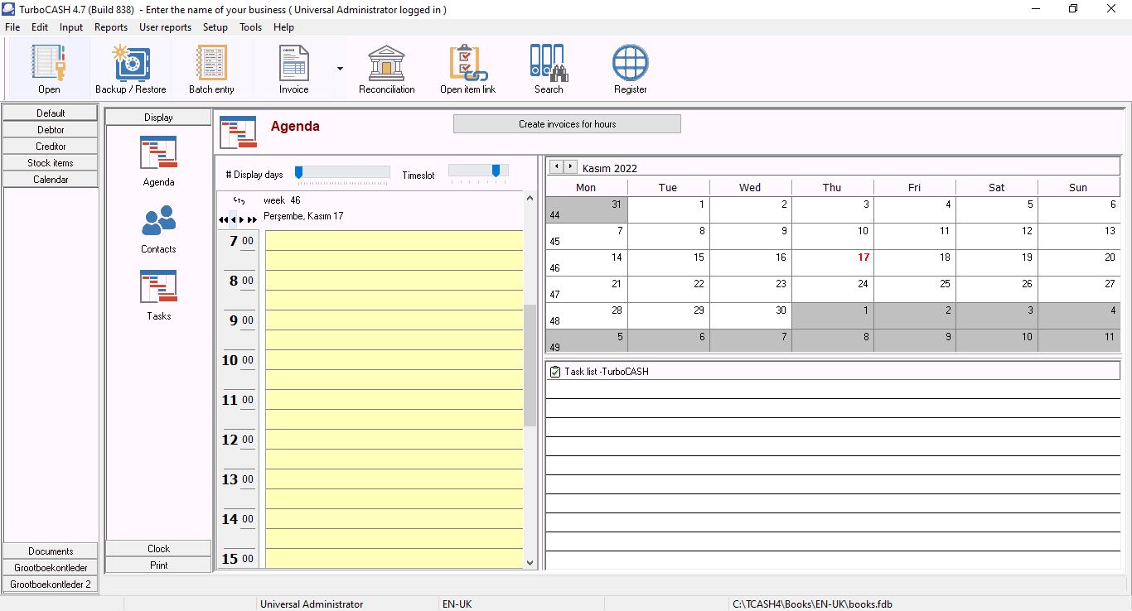Click the Invoice toolbar icon
The height and width of the screenshot is (611, 1132).
(x=293, y=69)
